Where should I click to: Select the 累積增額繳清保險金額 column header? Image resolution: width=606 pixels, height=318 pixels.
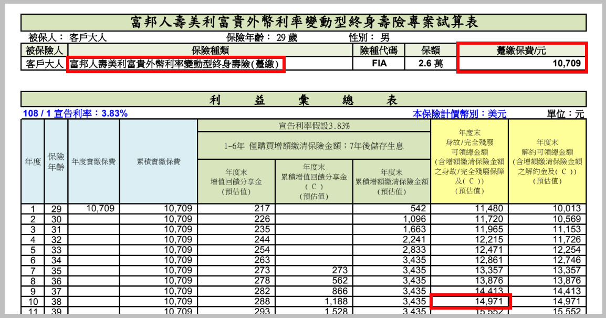point(392,181)
